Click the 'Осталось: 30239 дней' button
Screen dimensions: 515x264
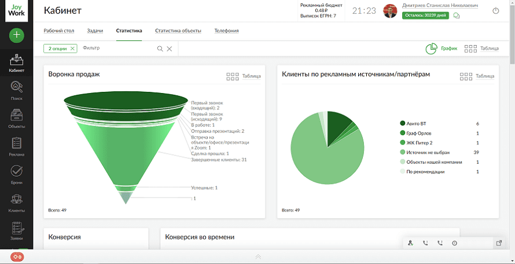pos(425,16)
